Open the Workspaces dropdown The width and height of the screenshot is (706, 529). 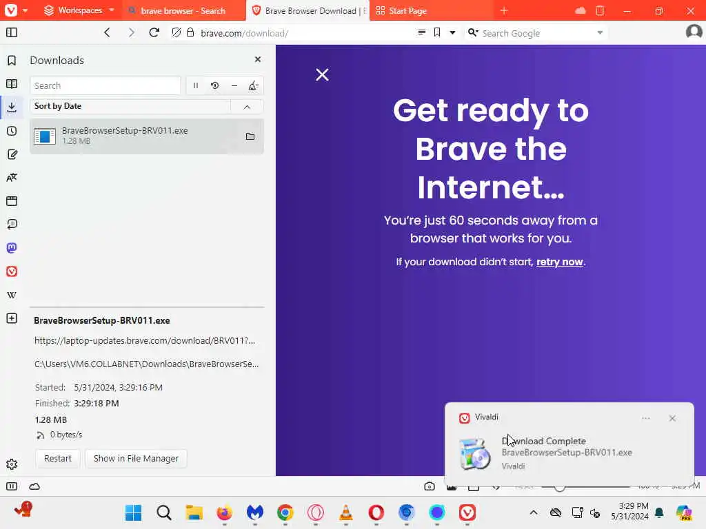(x=80, y=10)
